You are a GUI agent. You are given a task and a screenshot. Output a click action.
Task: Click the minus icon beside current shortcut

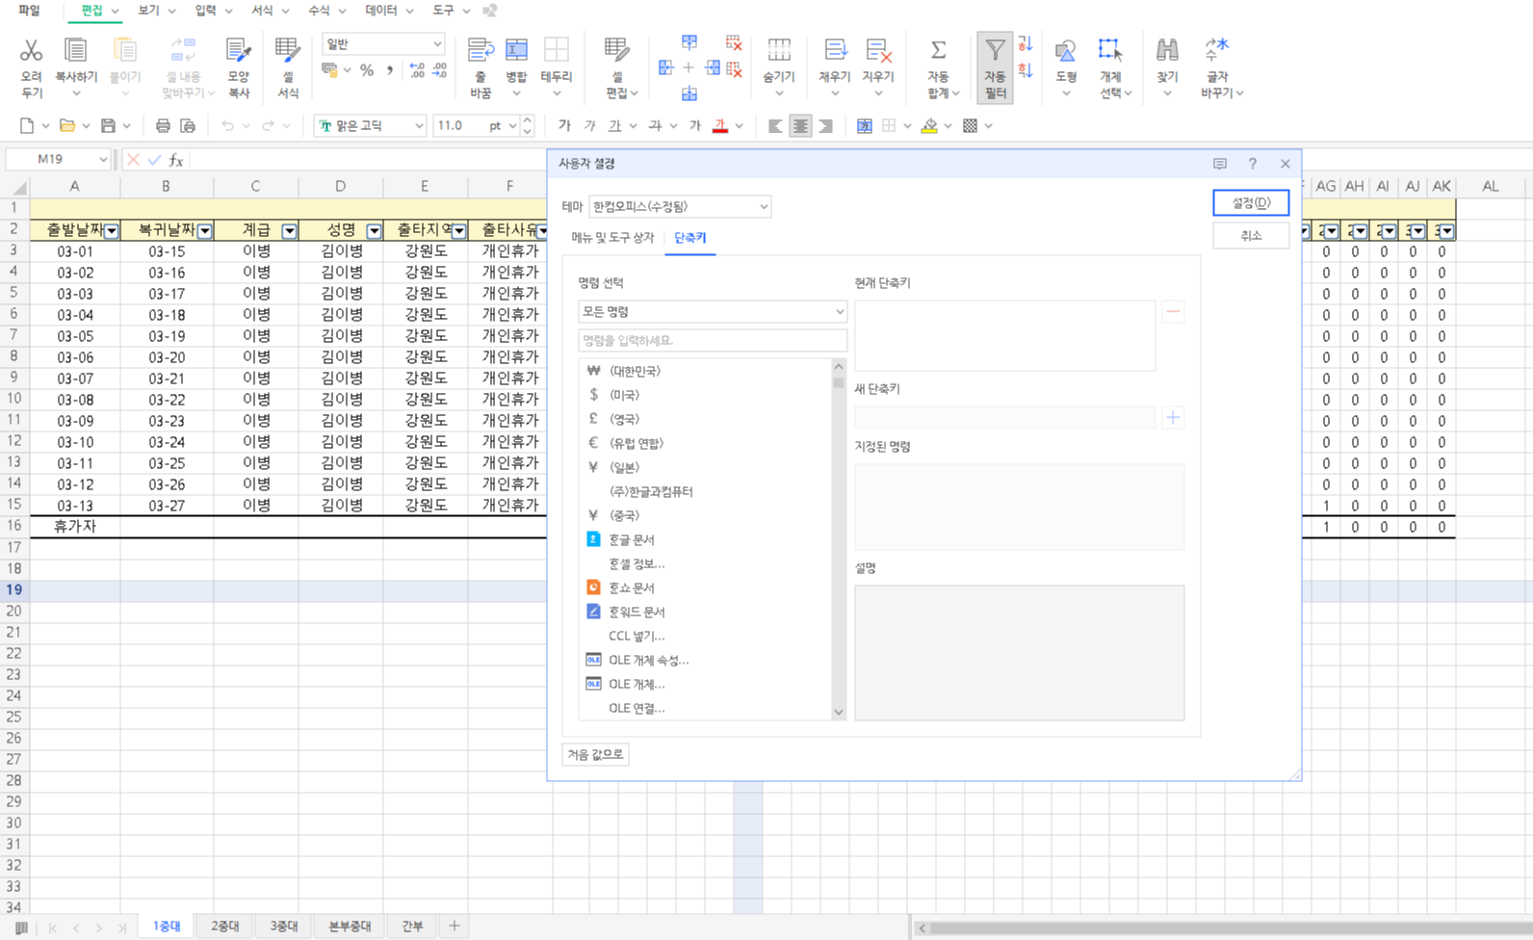(x=1173, y=311)
